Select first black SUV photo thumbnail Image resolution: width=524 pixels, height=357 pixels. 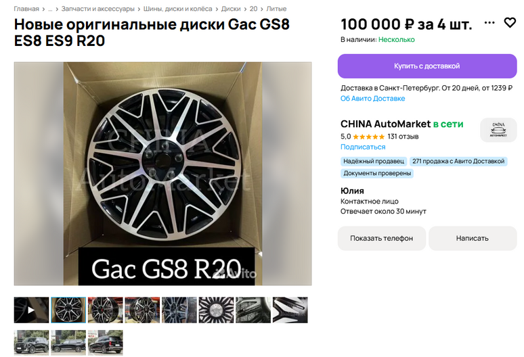[x=31, y=343]
